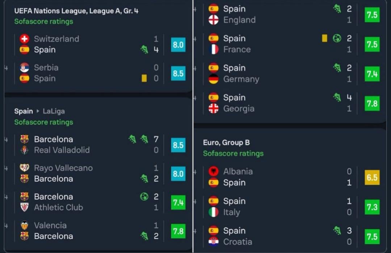
Task: Click the Sofascore ratings label under LaLiga
Action: click(x=43, y=122)
